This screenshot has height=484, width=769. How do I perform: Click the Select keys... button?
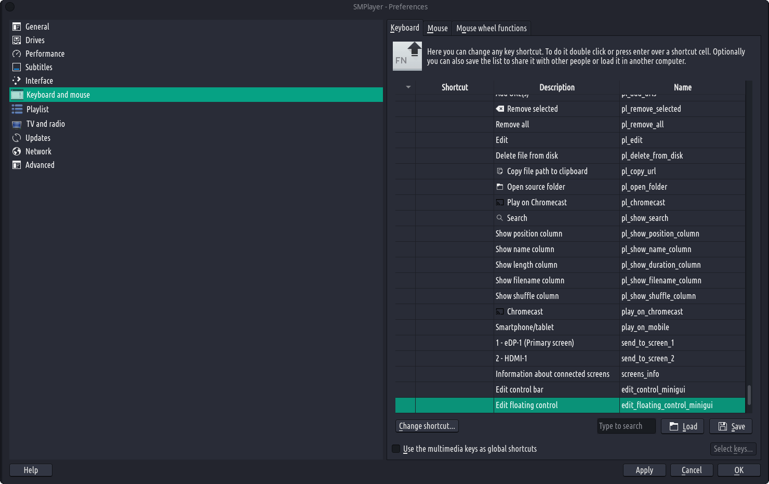click(733, 449)
